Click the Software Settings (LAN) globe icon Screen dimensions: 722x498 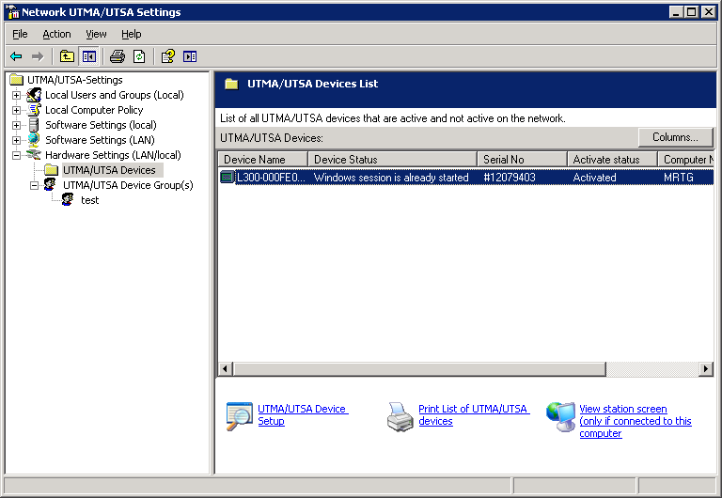point(34,140)
